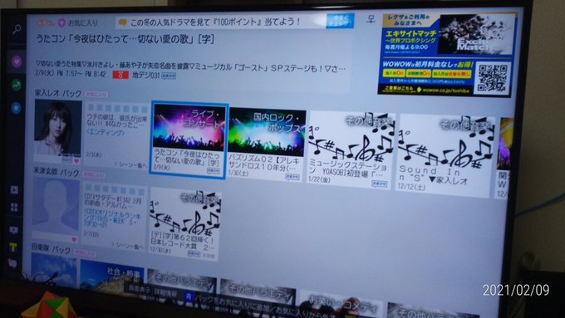Click the network connection icon beside banner
The image size is (565, 318).
click(x=371, y=19)
